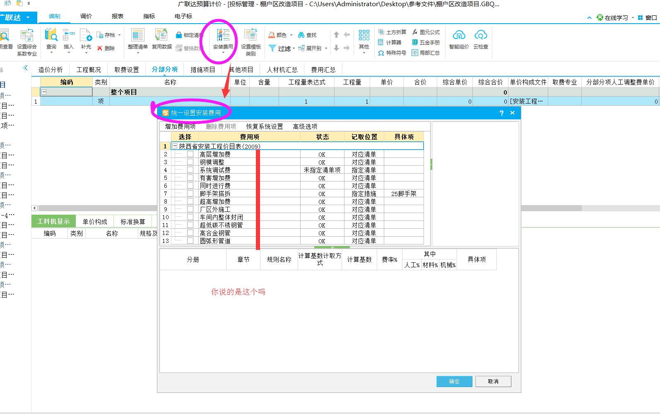Image resolution: width=660 pixels, height=414 pixels.
Task: Open the 五金手册 handbook
Action: tap(426, 42)
